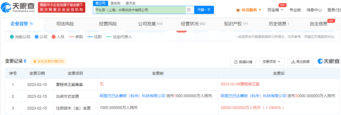The width and height of the screenshot is (341, 115).
Task: Switch to 经营风险 tab
Action: pos(108,24)
